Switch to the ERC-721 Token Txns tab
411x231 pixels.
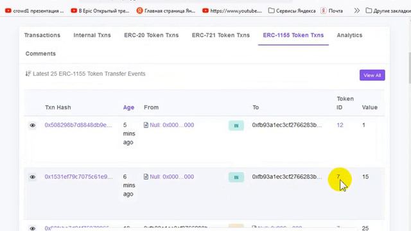[221, 35]
